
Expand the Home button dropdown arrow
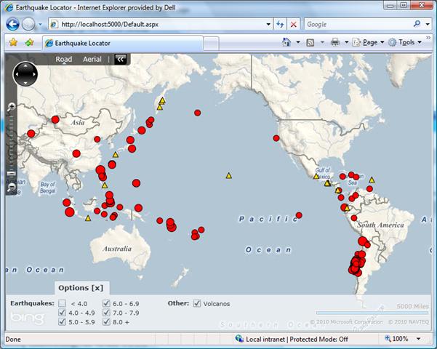298,42
